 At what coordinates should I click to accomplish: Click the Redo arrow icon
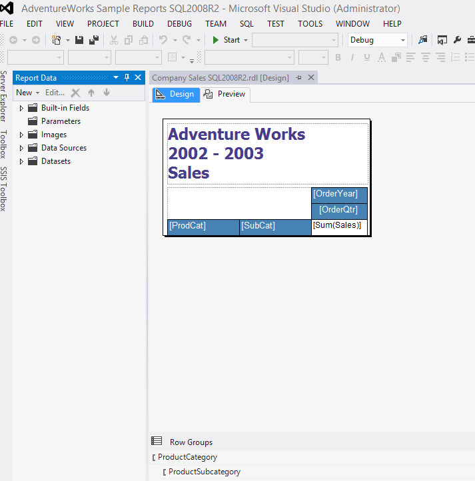tap(187, 40)
